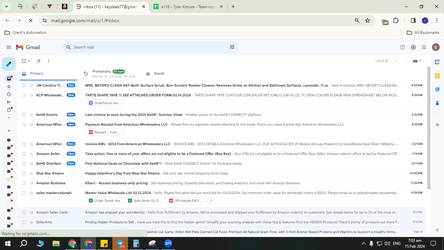Expand +1 more attachments chip
The image size is (444, 250).
(211, 201)
